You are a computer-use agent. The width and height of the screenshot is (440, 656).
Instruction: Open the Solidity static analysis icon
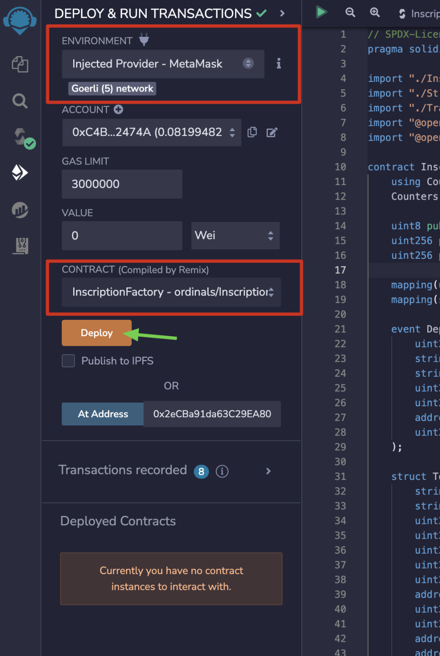pyautogui.click(x=20, y=210)
